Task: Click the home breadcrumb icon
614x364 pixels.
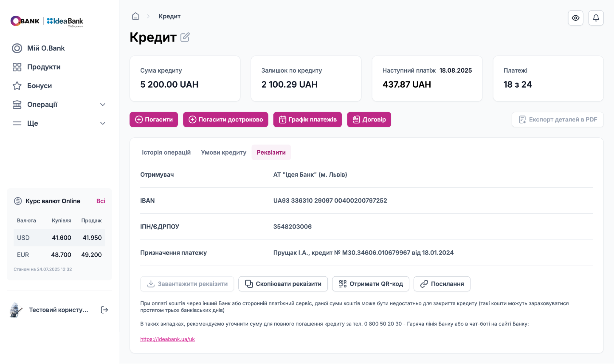Action: 135,16
